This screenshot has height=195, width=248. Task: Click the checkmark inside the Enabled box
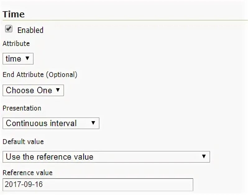tap(9, 29)
